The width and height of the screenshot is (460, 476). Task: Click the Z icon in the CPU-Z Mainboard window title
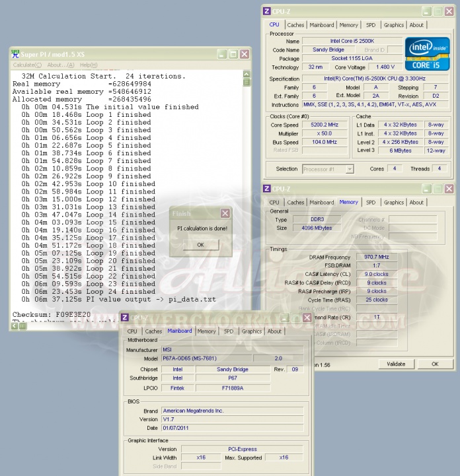[x=125, y=318]
